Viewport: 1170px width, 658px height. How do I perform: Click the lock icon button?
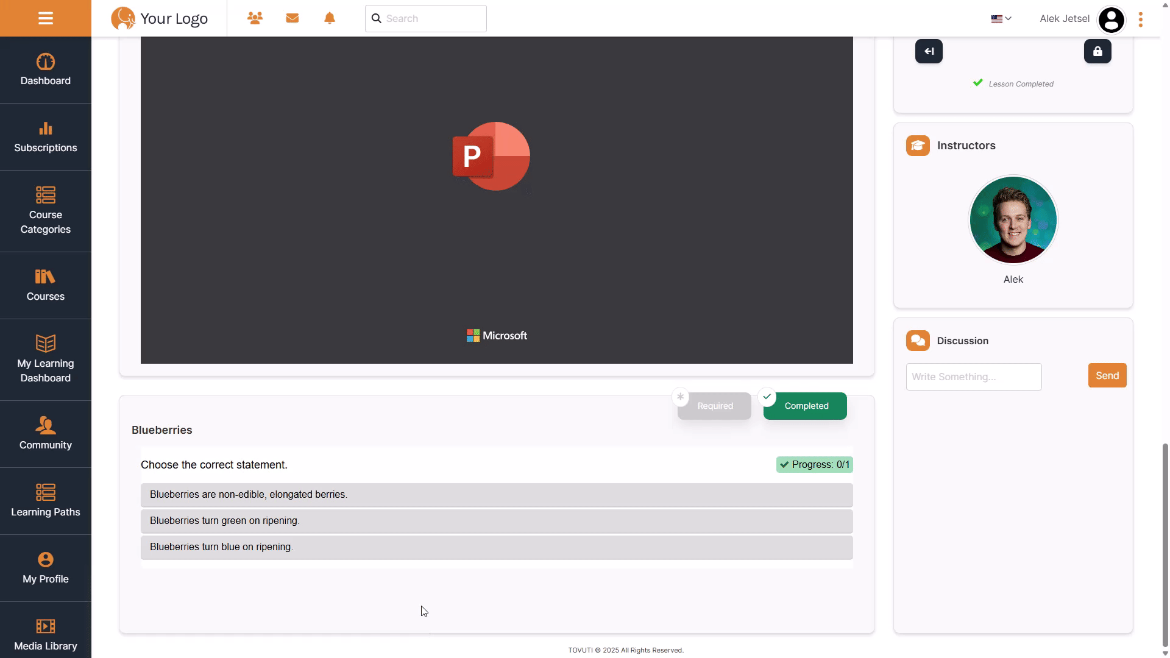[1097, 51]
